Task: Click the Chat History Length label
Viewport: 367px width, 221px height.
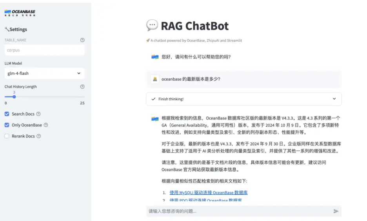Action: click(x=21, y=87)
